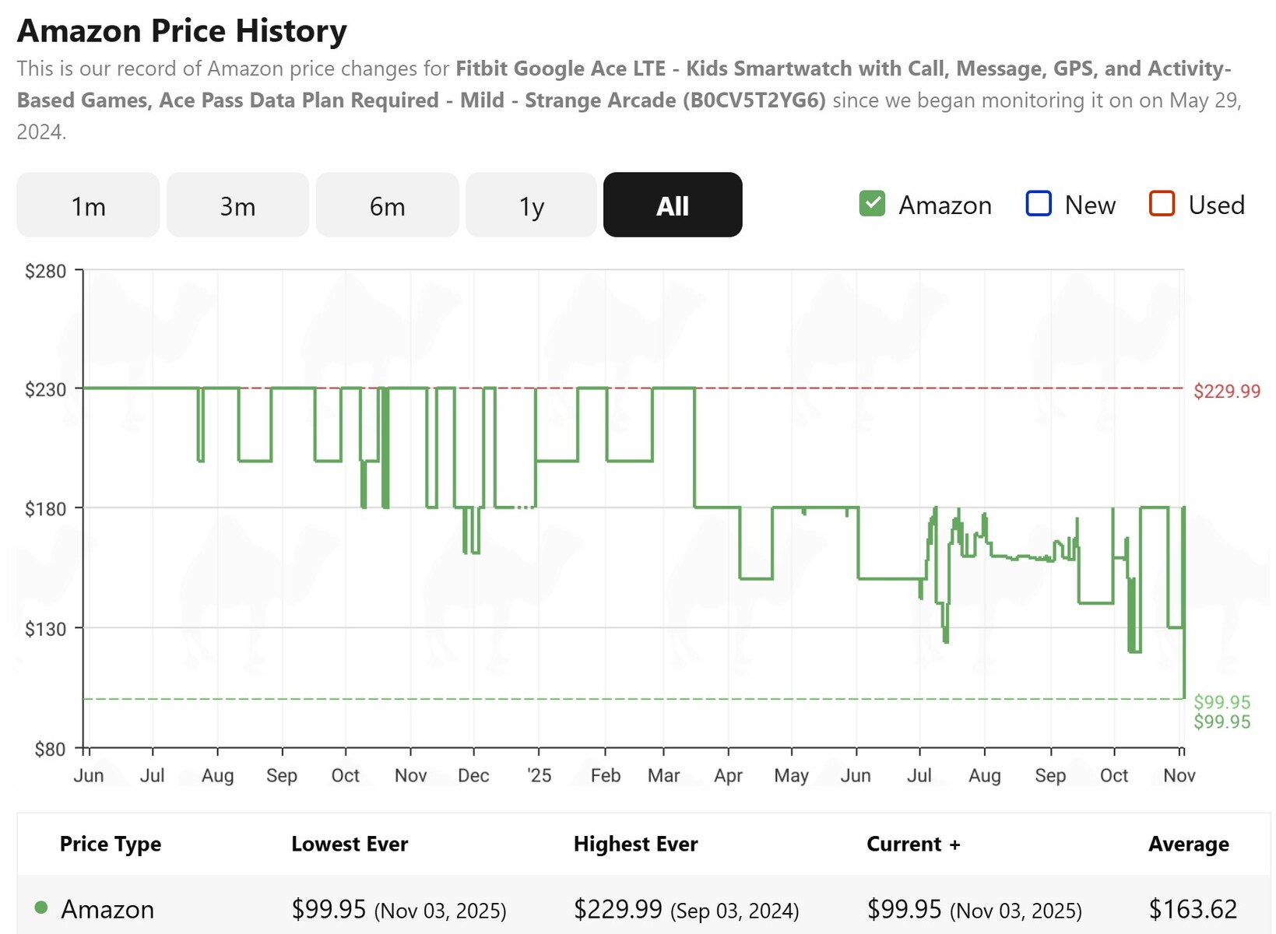This screenshot has width=1276, height=934.
Task: Click the All time range button
Action: pyautogui.click(x=673, y=205)
